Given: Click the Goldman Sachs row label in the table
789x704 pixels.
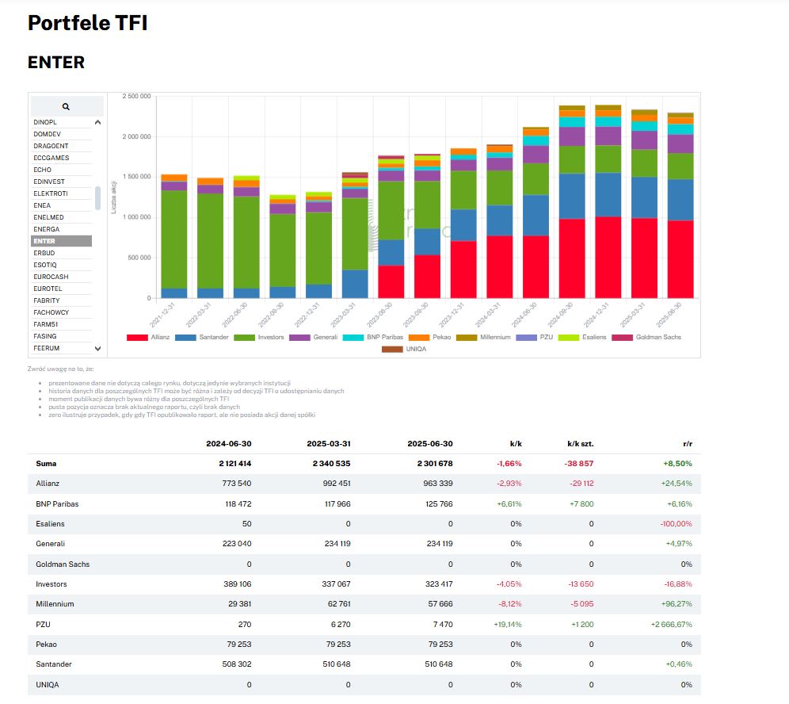Looking at the screenshot, I should point(63,564).
